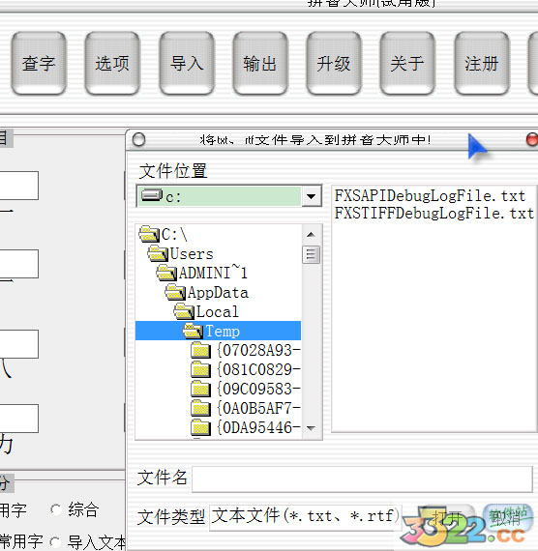Screen dimensions: 538x551
Task: Click the 输出 export button
Action: click(x=260, y=64)
